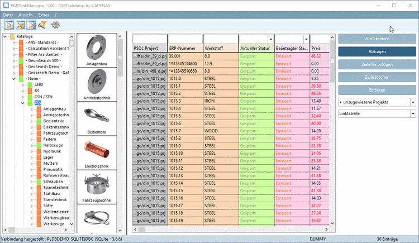The width and height of the screenshot is (419, 243).
Task: Click the Abfragen button
Action: pos(377,51)
